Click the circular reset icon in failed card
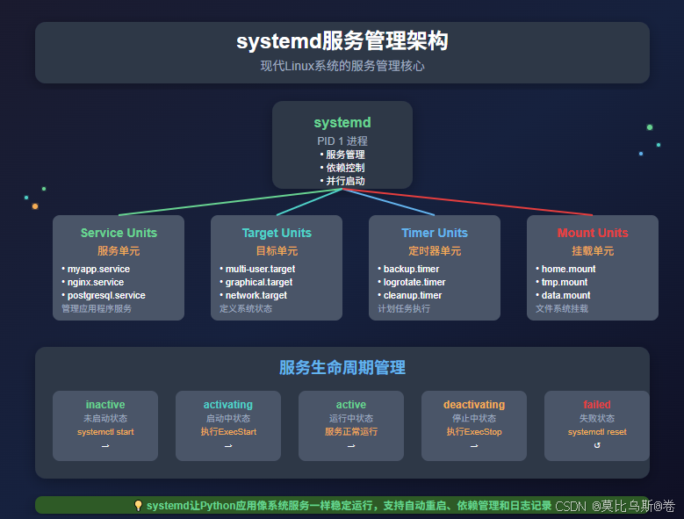Screen dimensions: 684x519 (x=597, y=445)
